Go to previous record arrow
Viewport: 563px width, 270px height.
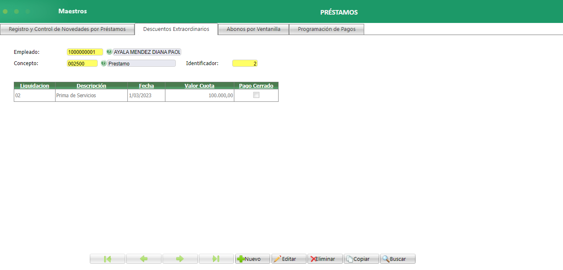[x=143, y=259]
